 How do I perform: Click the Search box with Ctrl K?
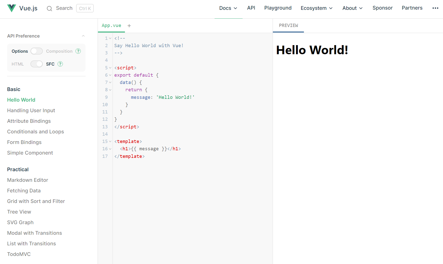[x=70, y=8]
